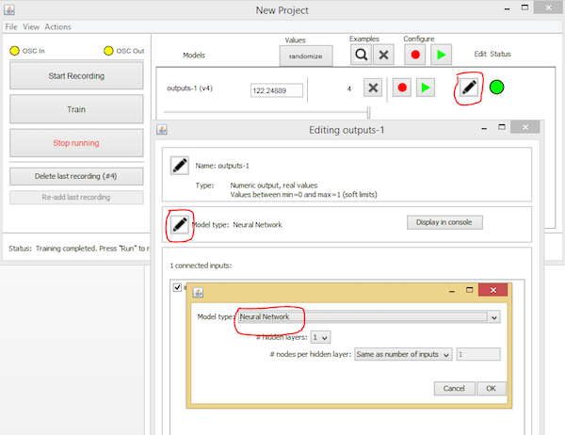The height and width of the screenshot is (435, 565).
Task: Click the green status circle for outputs-1
Action: click(496, 89)
